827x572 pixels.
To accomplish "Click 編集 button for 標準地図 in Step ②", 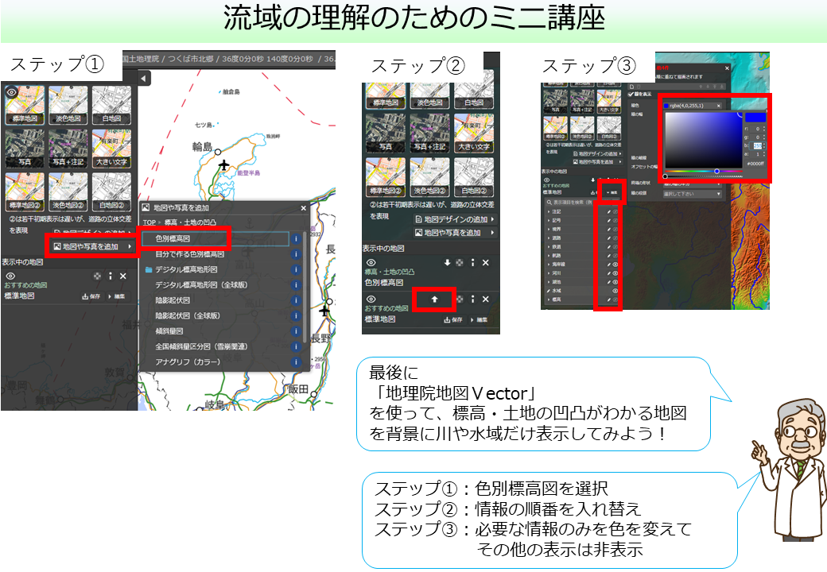I will pos(479,319).
